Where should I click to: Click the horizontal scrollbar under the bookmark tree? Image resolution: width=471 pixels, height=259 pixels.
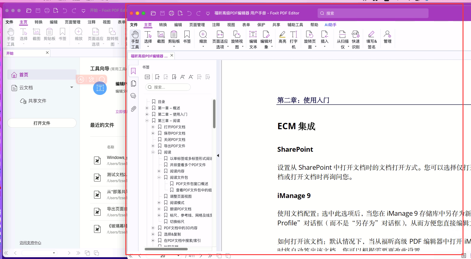click(166, 249)
